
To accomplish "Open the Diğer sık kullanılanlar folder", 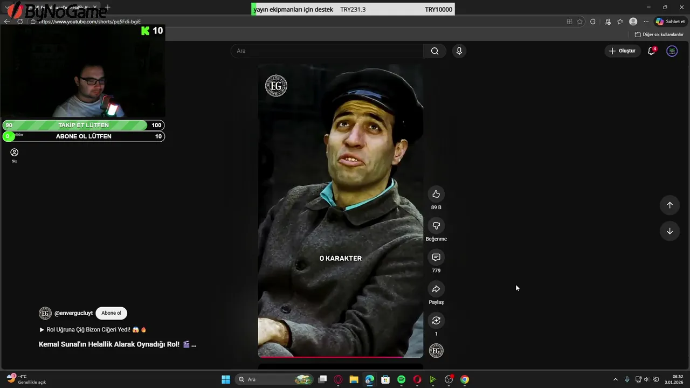I will pos(659,34).
